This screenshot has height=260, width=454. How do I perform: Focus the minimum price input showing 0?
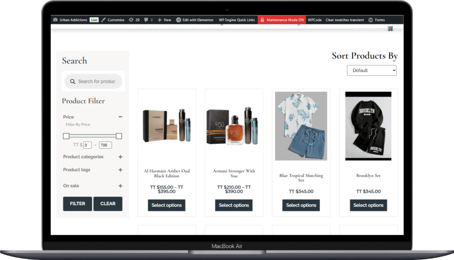click(87, 145)
